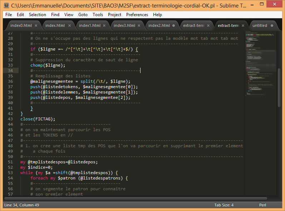This screenshot has height=211, width=285.
Task: Close the index3.html tab
Action: coord(139,26)
